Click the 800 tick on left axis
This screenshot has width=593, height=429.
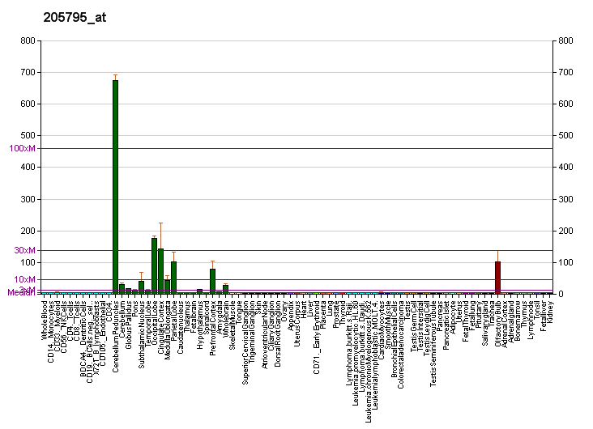(28, 41)
